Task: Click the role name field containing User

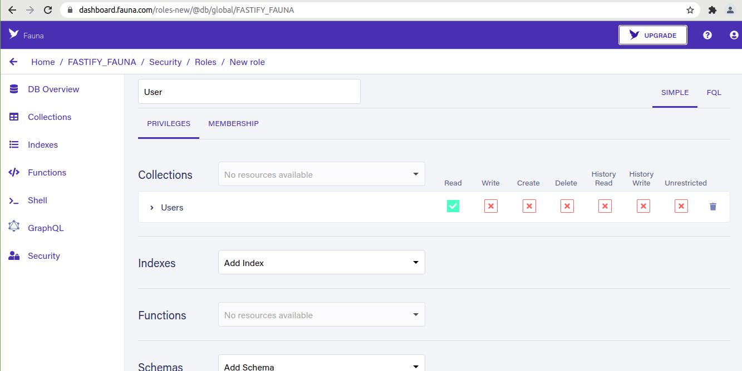Action: click(249, 92)
